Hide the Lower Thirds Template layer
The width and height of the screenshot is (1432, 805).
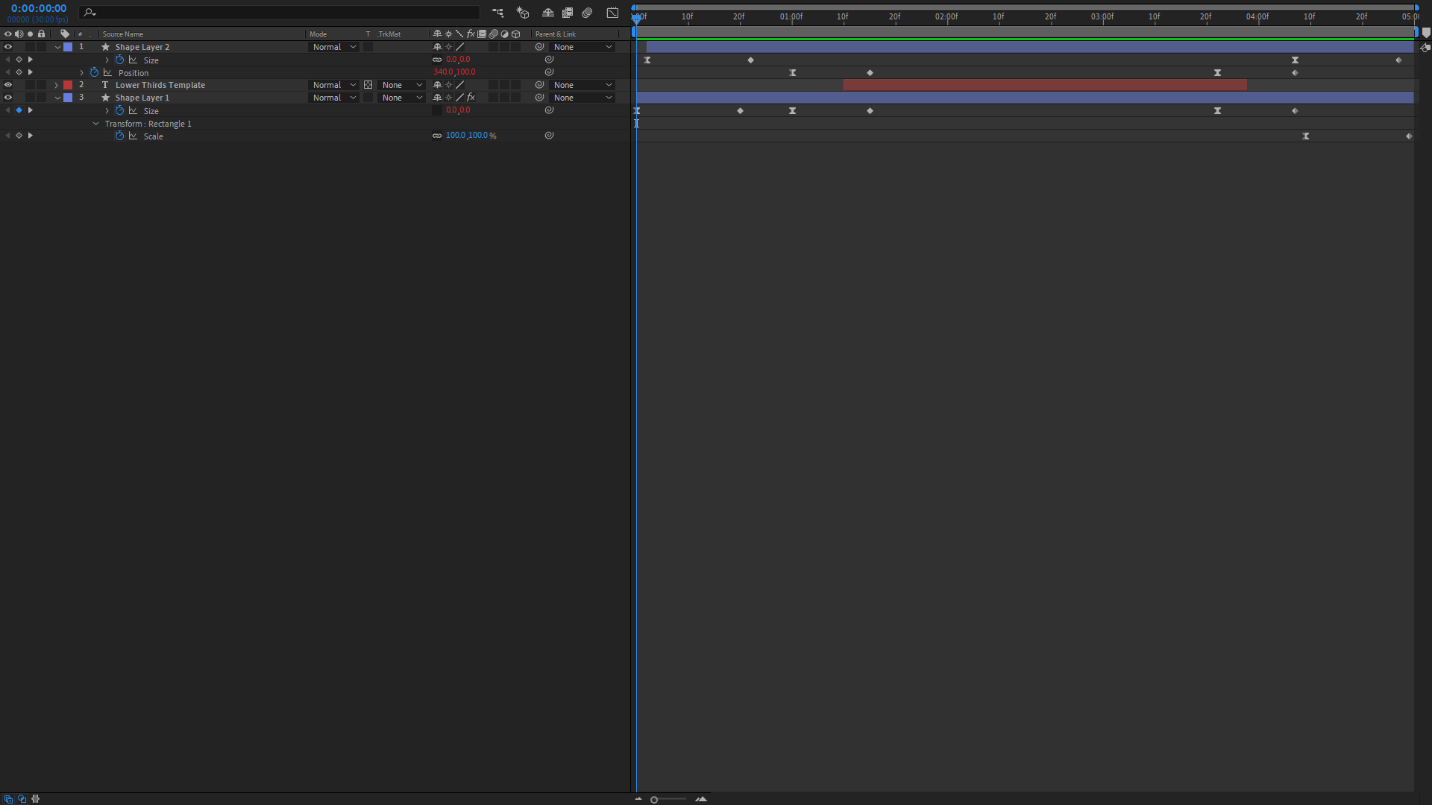tap(8, 85)
